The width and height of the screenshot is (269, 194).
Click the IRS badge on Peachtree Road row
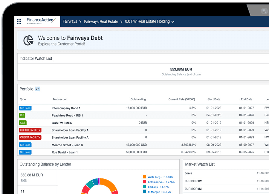coord(22,115)
